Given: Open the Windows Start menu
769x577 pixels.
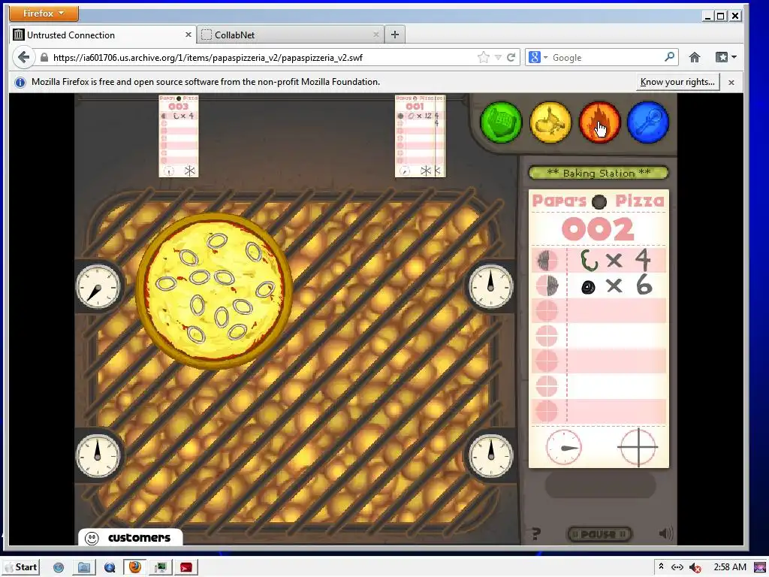Looking at the screenshot, I should pos(21,567).
